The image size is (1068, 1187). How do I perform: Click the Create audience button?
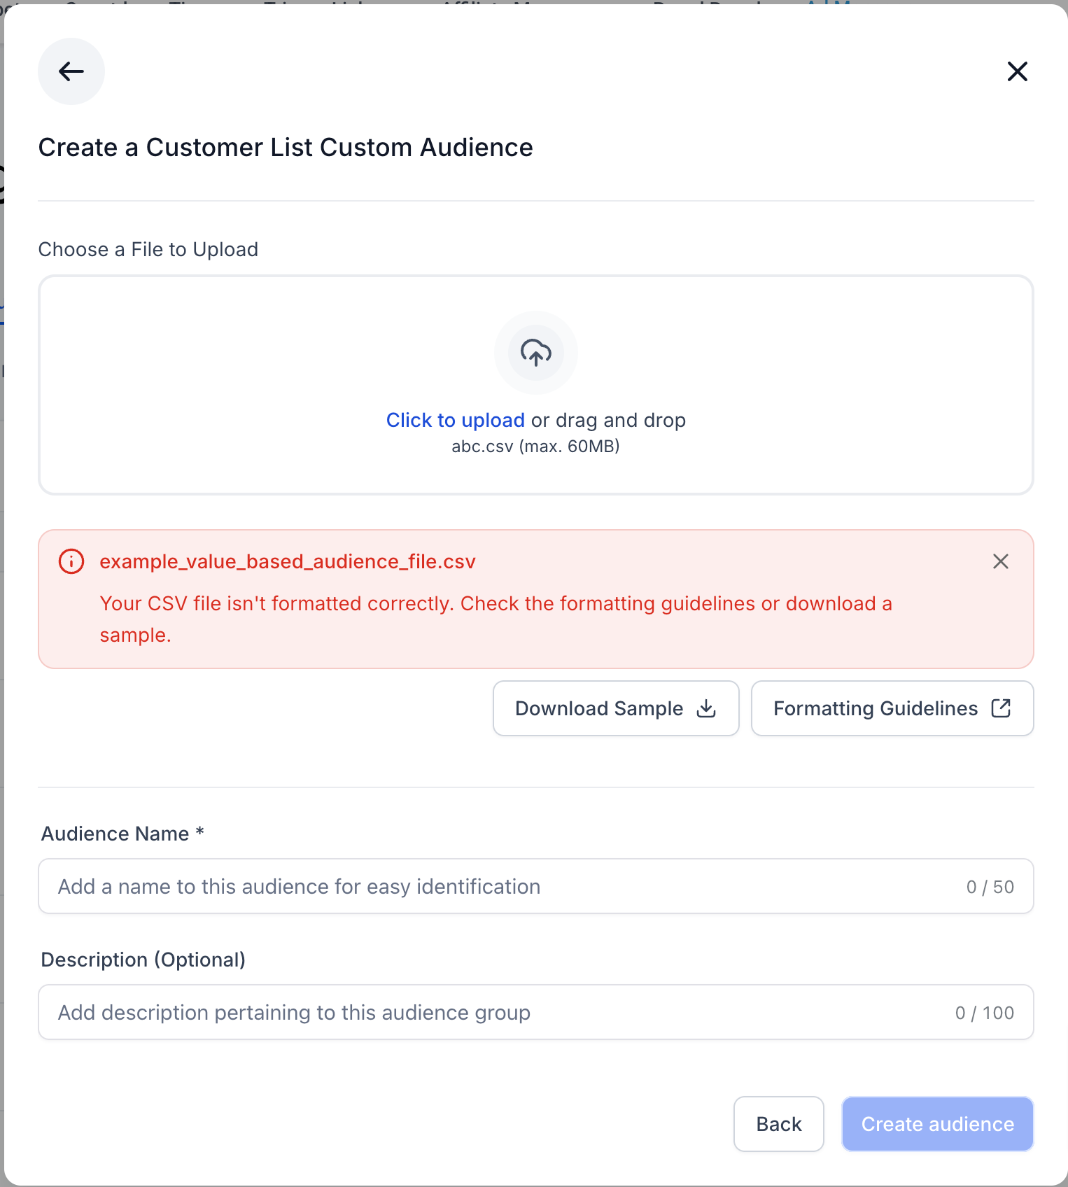point(938,1124)
